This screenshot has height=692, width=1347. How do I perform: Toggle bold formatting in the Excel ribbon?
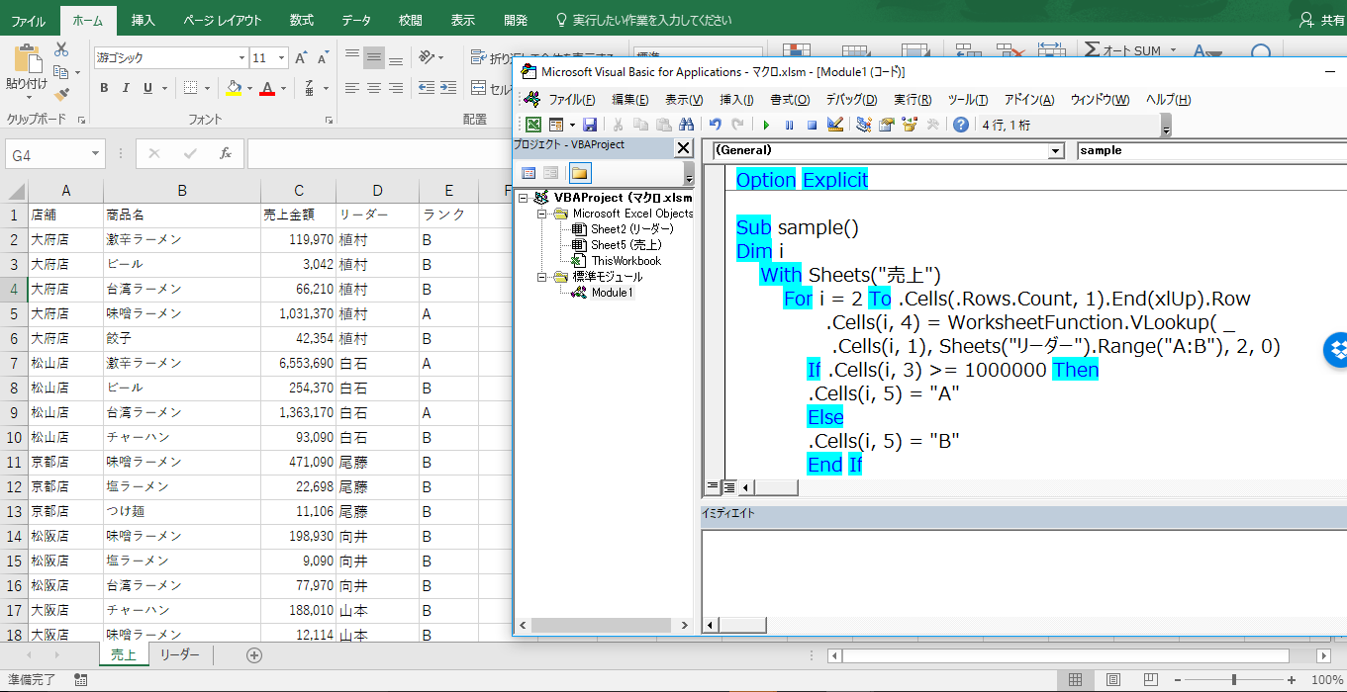[x=104, y=88]
